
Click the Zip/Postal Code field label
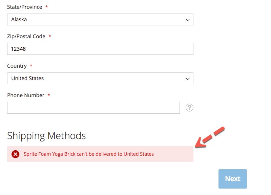tap(26, 36)
